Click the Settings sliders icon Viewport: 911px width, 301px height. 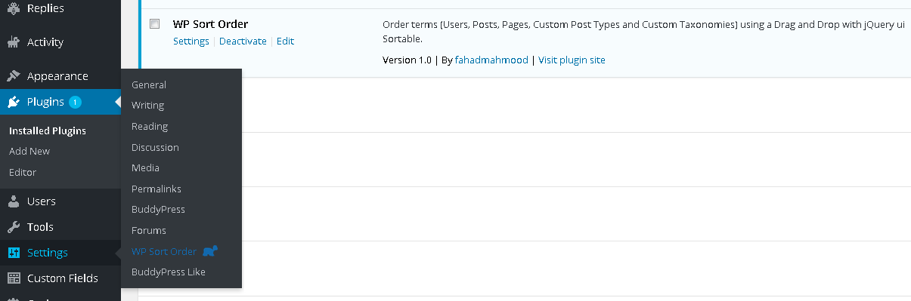(x=14, y=253)
